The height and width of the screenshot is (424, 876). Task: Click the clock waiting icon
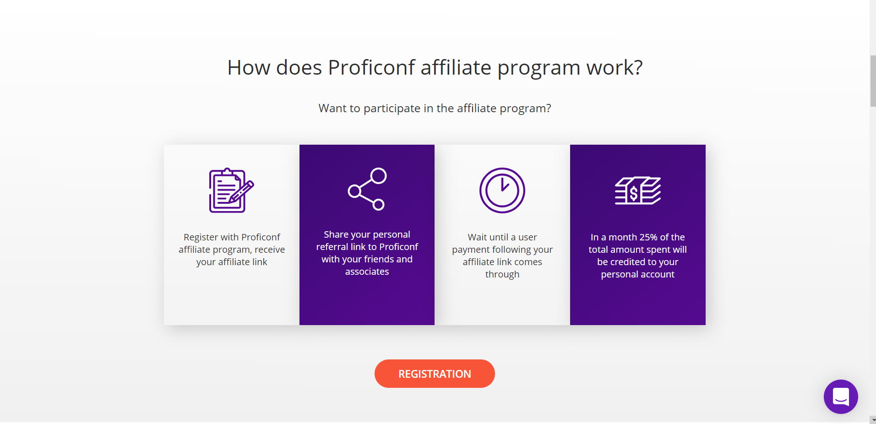[502, 190]
